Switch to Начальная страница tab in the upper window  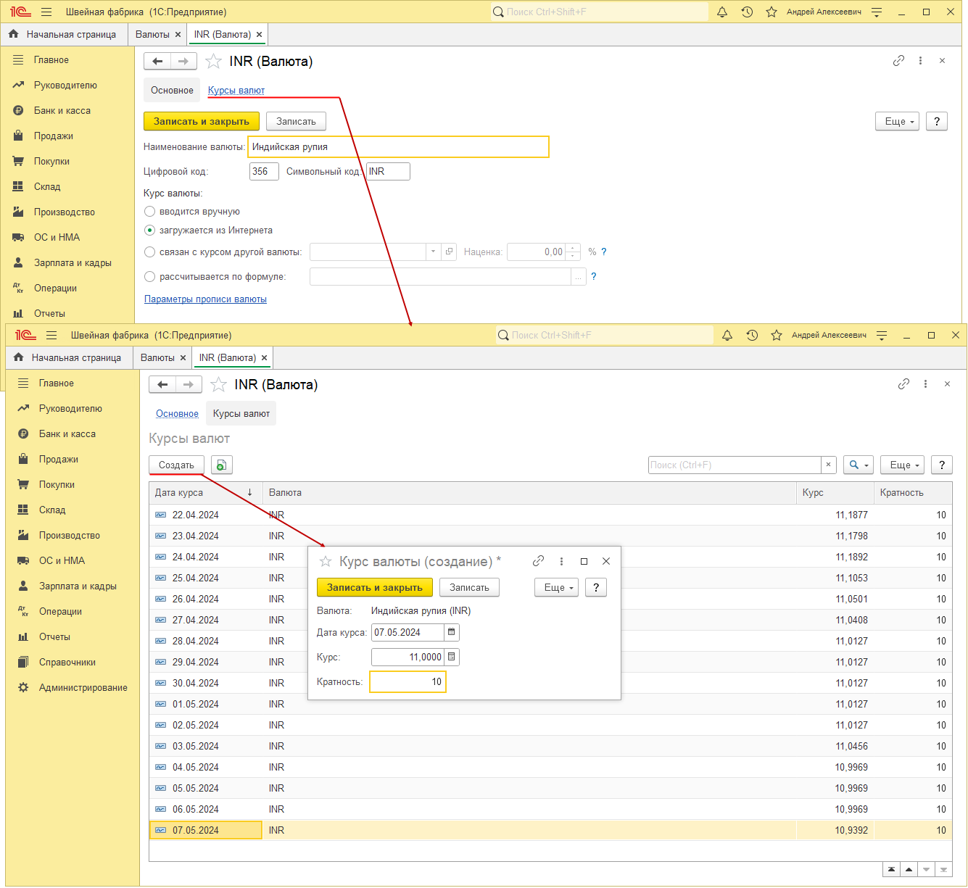coord(71,34)
